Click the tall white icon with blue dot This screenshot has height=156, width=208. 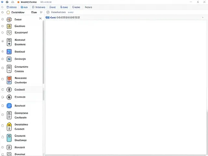click(x=9, y=42)
